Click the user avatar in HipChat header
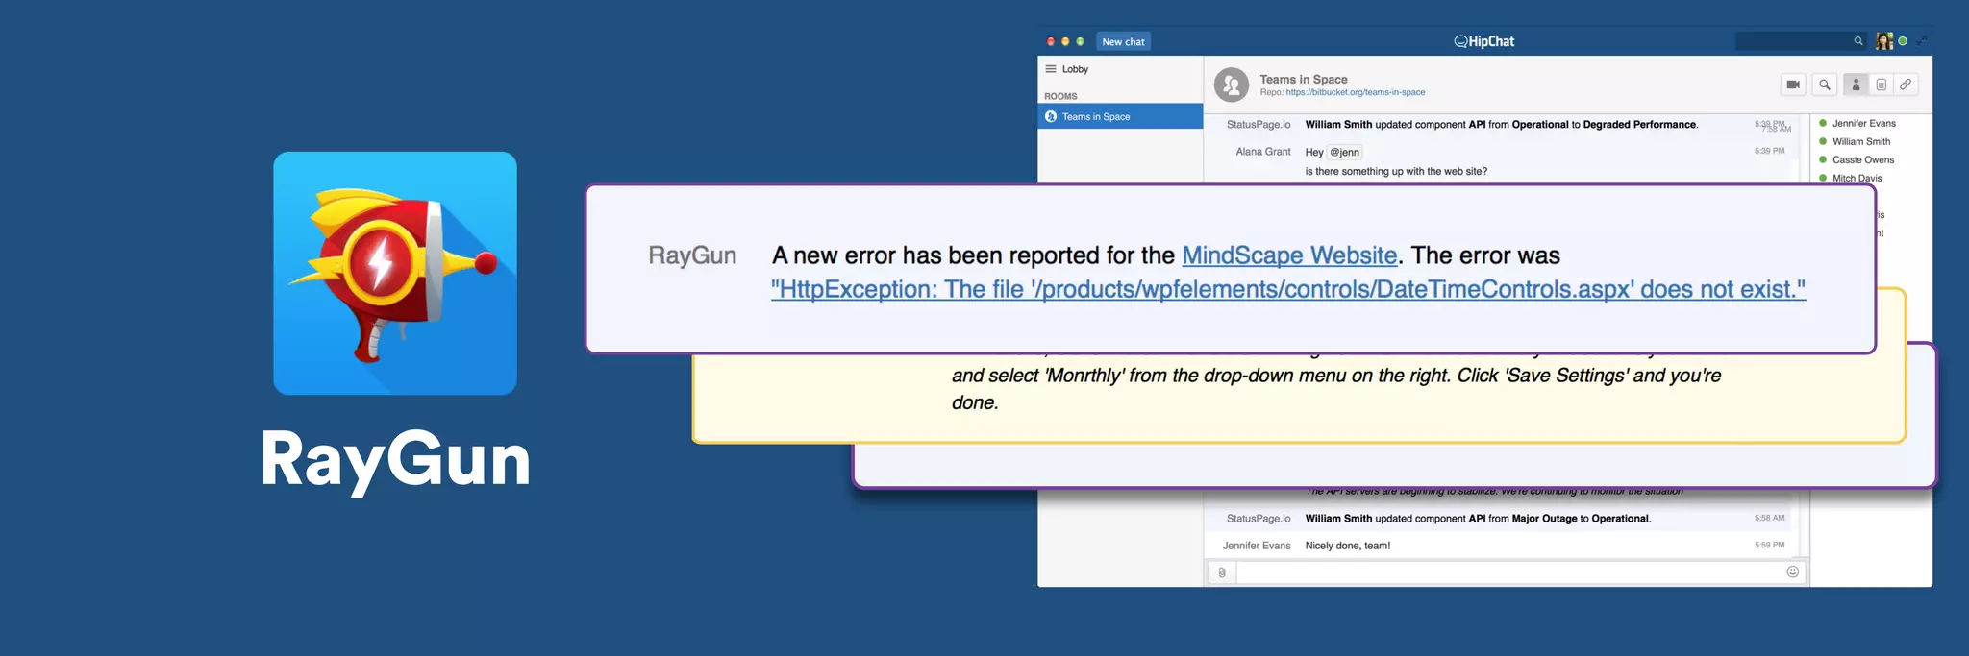1969x656 pixels. coord(1884,41)
